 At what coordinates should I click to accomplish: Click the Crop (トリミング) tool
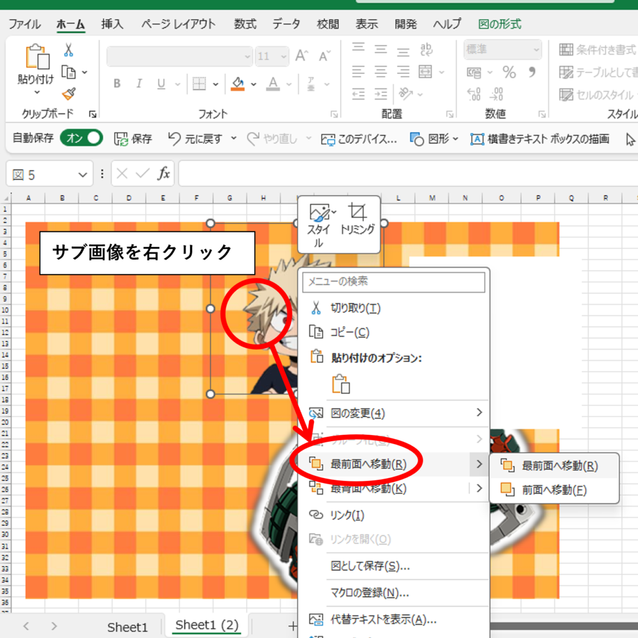[x=357, y=219]
